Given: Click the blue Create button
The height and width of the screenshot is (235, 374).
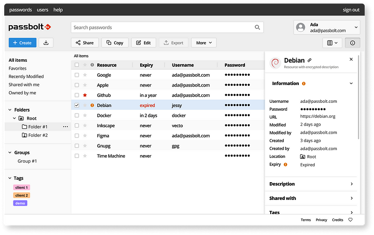Looking at the screenshot, I should click(x=22, y=43).
